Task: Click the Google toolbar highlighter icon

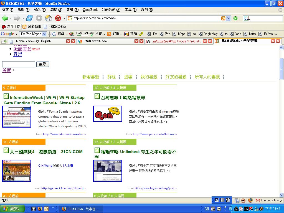Action: (x=141, y=34)
